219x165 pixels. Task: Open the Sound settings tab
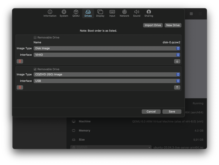coord(137,13)
